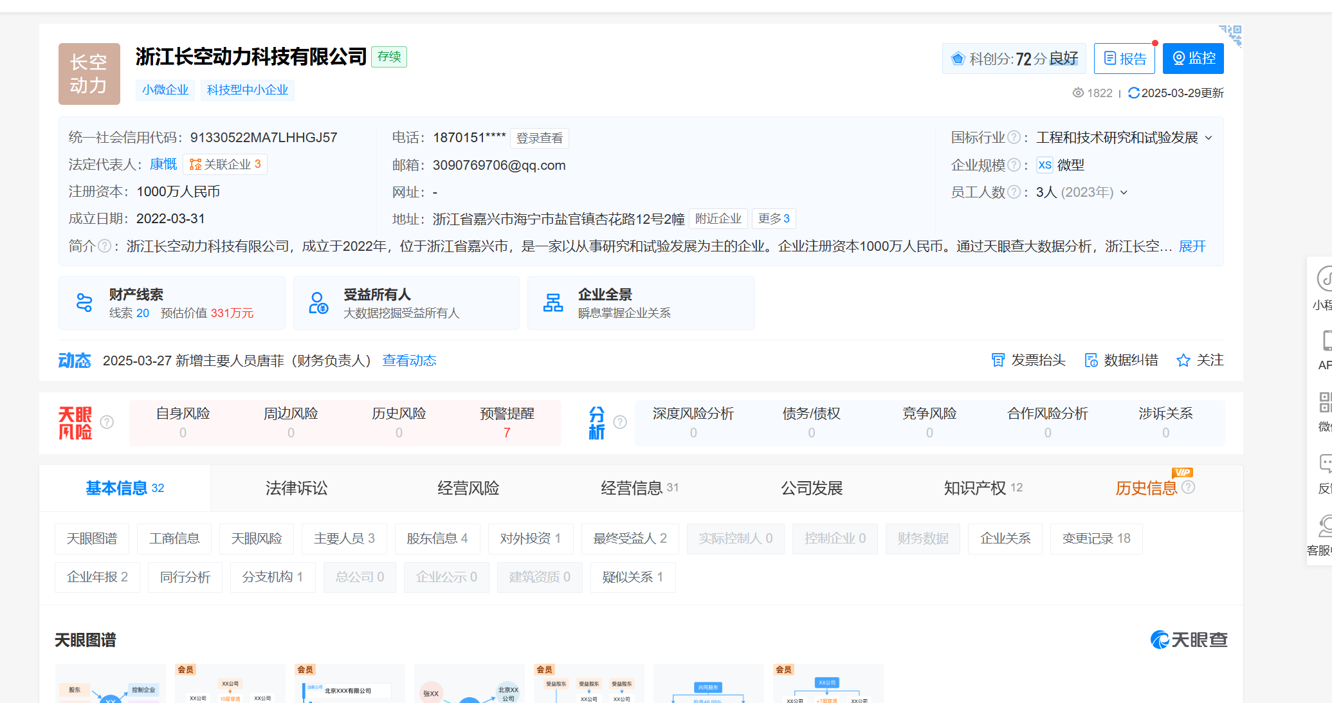Click the help icon beside 企业规模
This screenshot has width=1332, height=703.
(x=1013, y=165)
